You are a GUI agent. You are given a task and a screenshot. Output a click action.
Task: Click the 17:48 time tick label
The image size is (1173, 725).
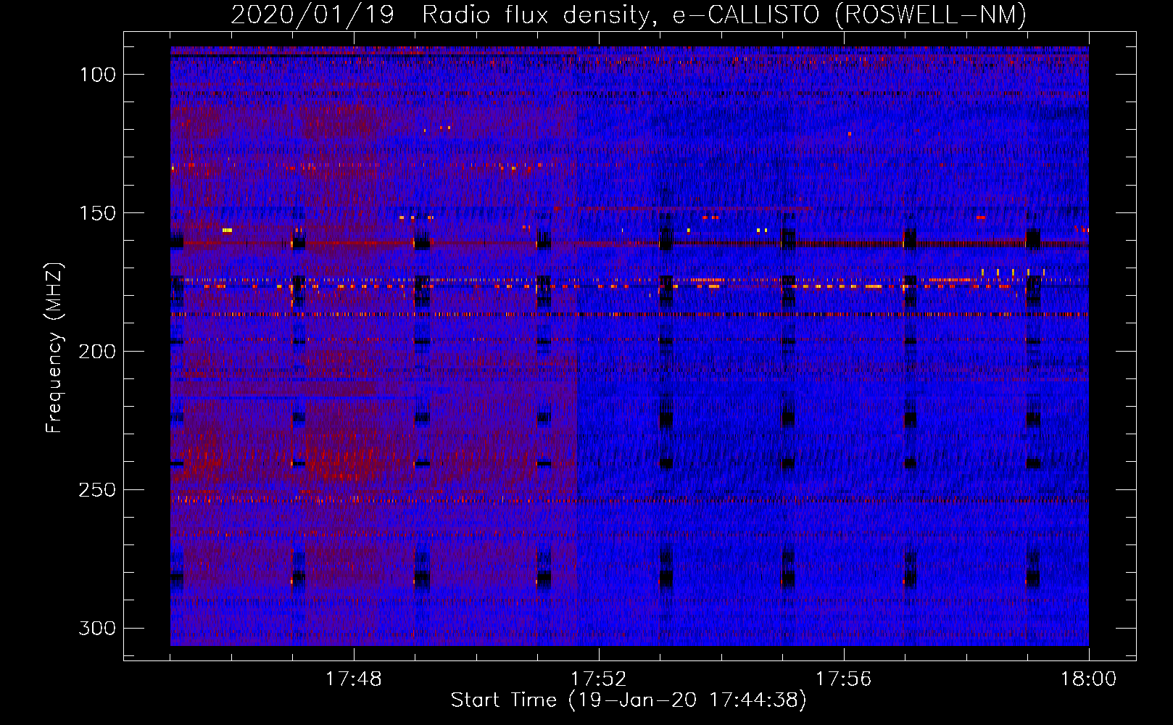click(354, 679)
